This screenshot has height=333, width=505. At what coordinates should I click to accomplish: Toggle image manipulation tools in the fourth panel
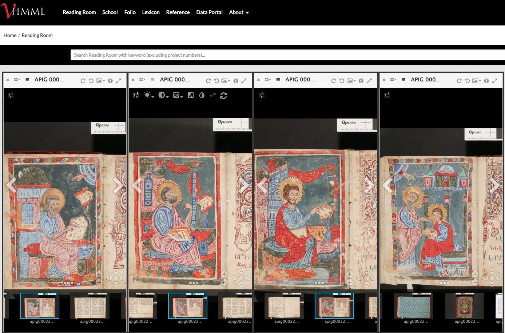(x=387, y=95)
